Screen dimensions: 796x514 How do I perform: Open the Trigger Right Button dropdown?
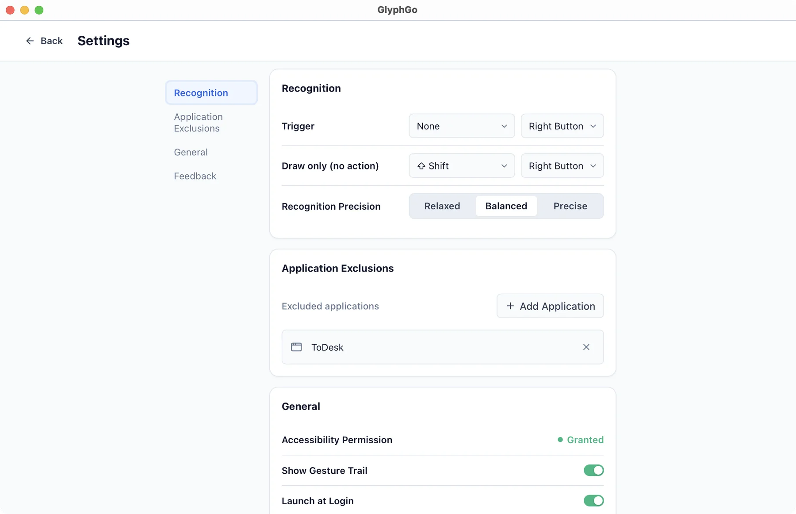click(x=562, y=126)
